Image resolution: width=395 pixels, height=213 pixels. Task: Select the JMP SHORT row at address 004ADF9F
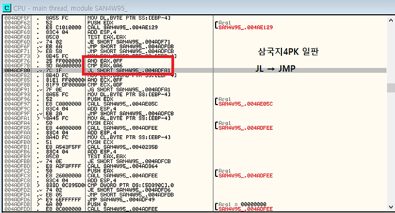pyautogui.click(x=131, y=113)
